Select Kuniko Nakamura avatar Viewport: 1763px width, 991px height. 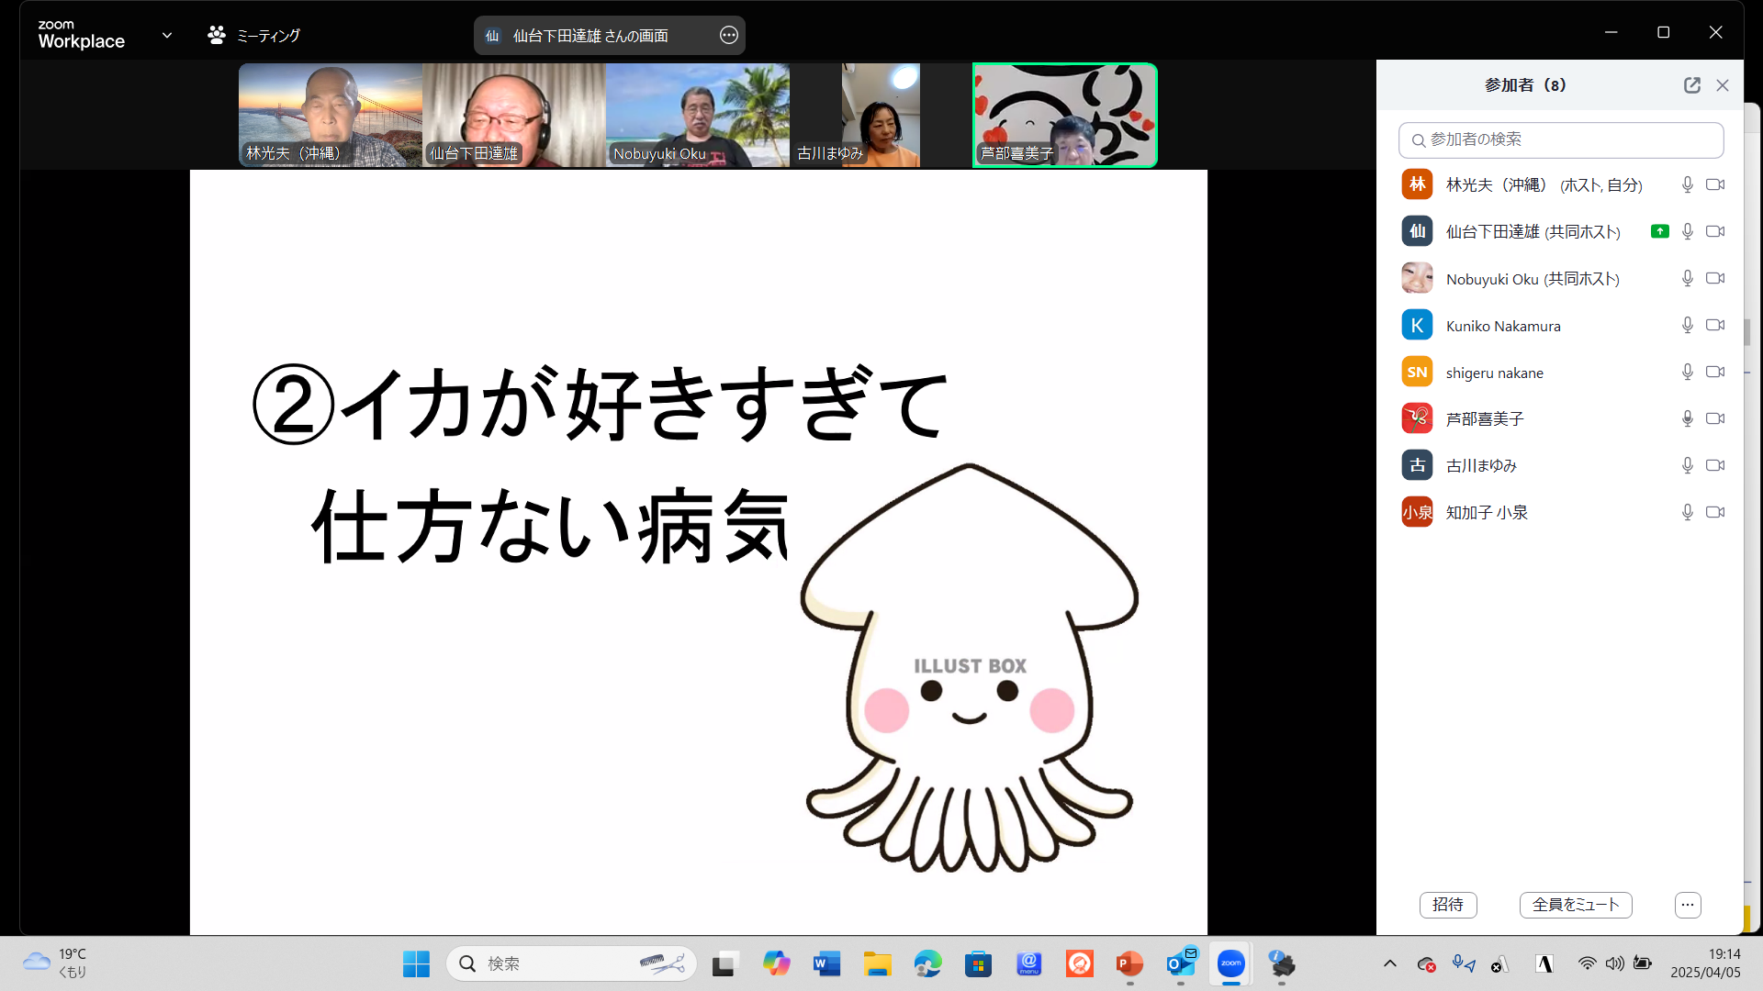(x=1417, y=325)
